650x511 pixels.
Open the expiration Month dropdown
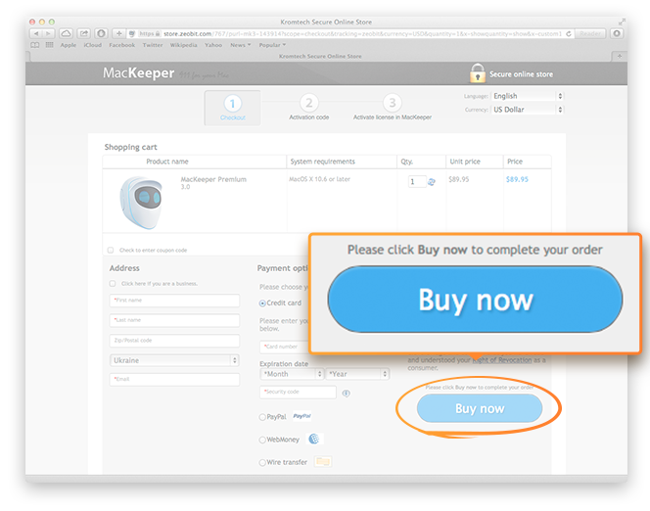292,374
